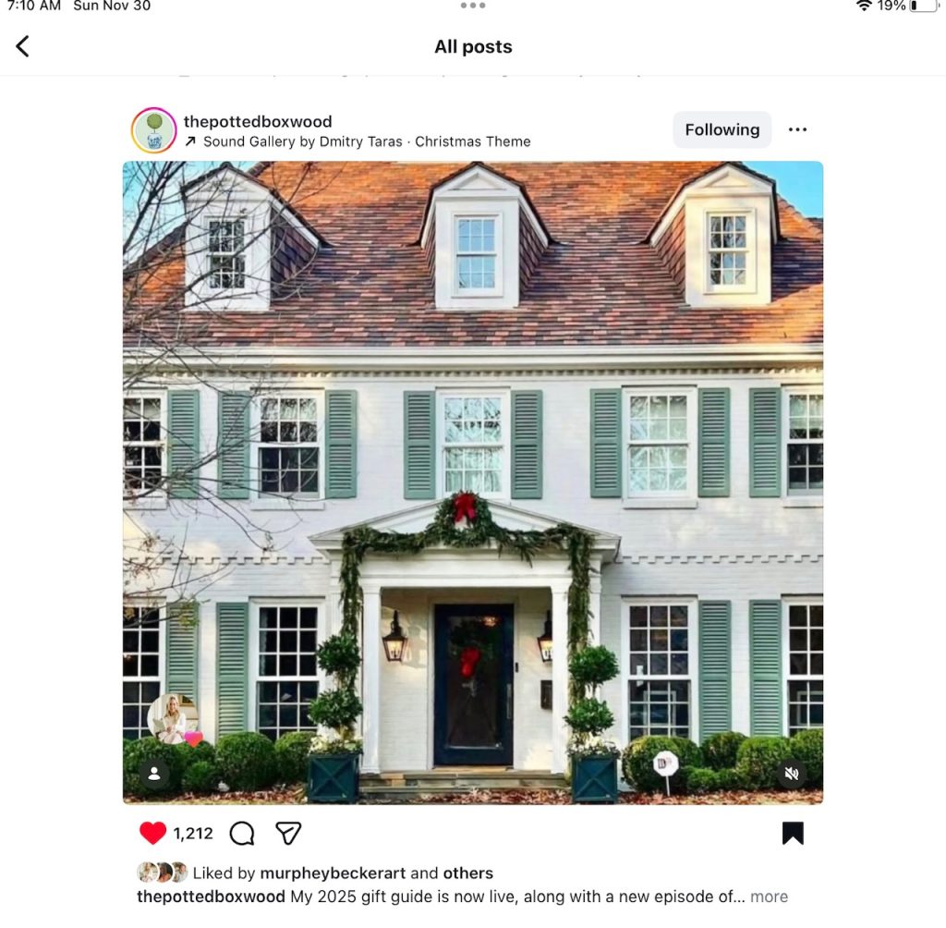Image resolution: width=946 pixels, height=928 pixels.
Task: Share the post via paper plane icon
Action: click(288, 833)
